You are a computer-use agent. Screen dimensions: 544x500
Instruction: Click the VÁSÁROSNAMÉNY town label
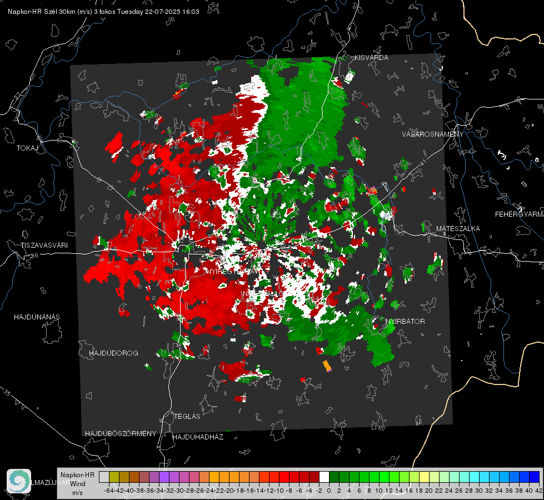coord(432,134)
